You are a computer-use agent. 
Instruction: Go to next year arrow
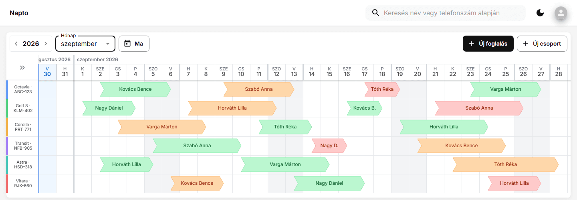(46, 44)
